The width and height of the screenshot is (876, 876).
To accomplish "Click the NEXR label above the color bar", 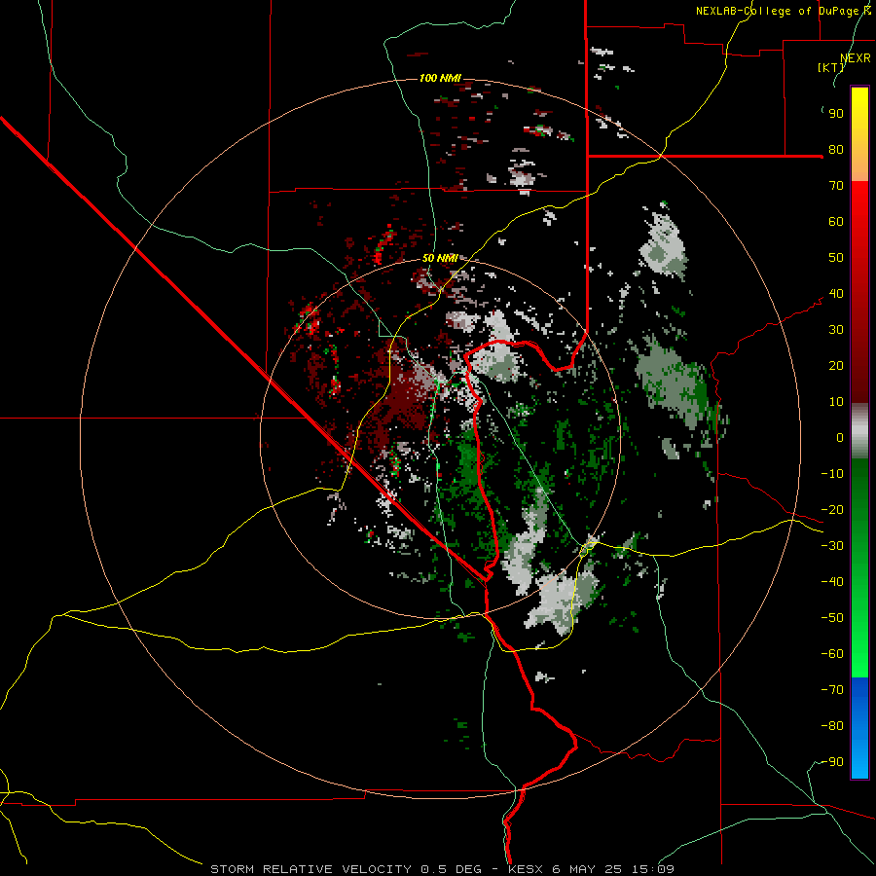I will (855, 58).
